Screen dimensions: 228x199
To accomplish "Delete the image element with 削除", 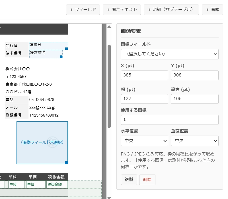I will click(x=147, y=180).
